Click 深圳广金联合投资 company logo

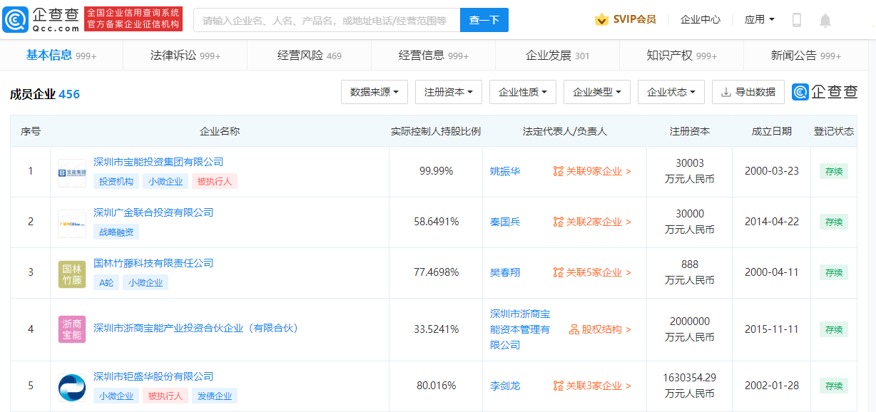[71, 223]
